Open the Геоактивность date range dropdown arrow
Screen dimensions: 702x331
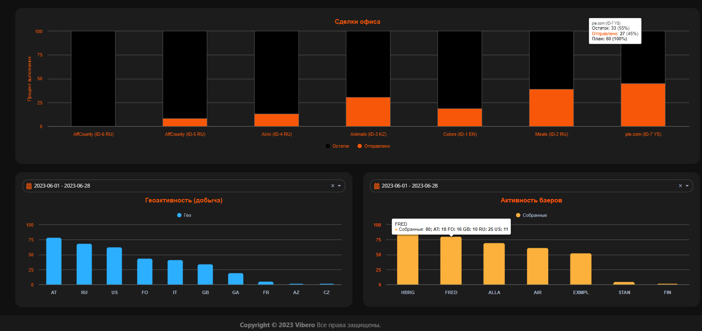click(339, 186)
